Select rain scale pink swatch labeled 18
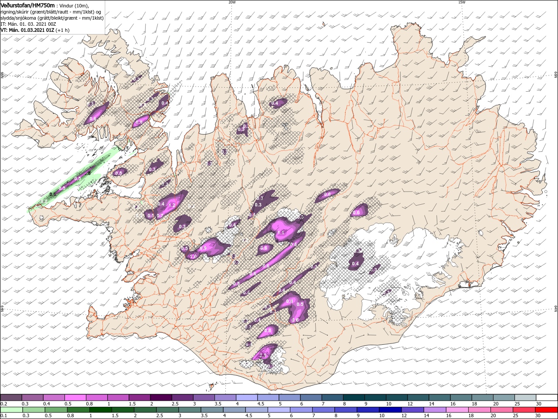Viewport: 558px width, 419px height. click(x=480, y=410)
